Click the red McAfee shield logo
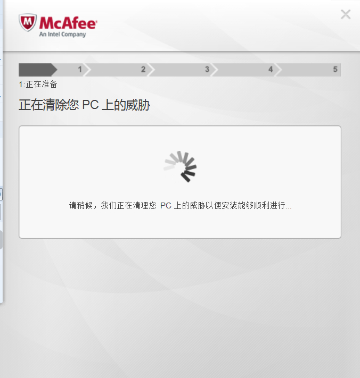 28,22
